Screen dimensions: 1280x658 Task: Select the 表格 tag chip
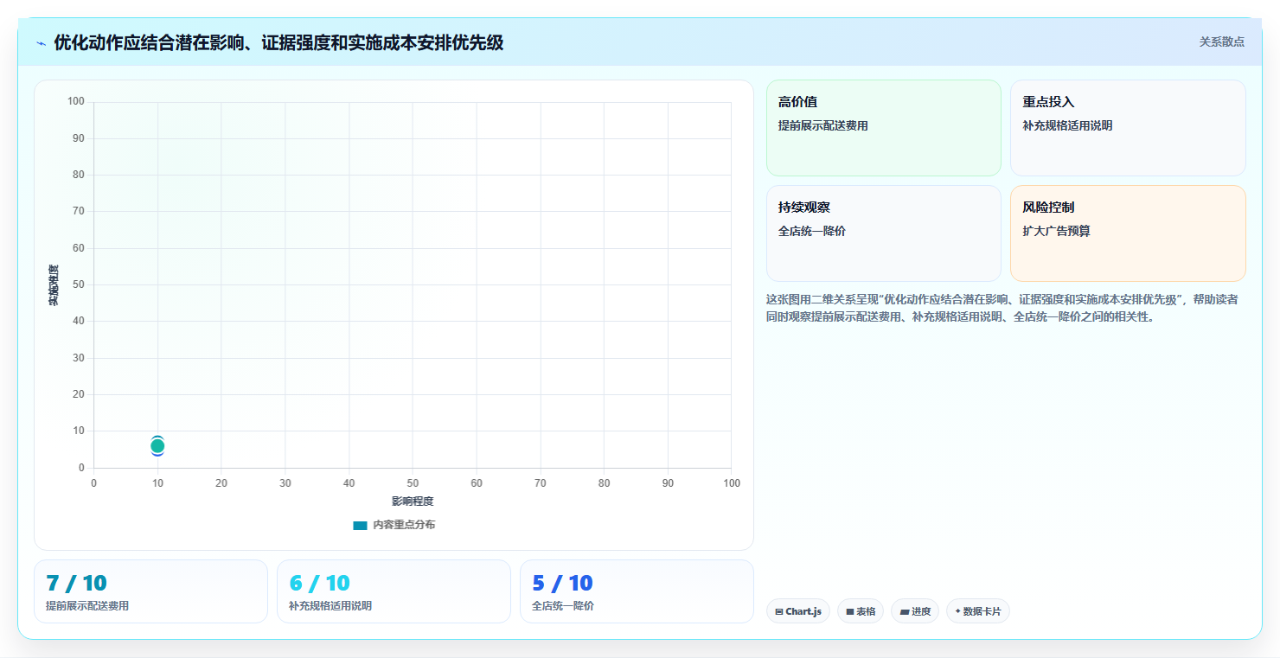860,611
